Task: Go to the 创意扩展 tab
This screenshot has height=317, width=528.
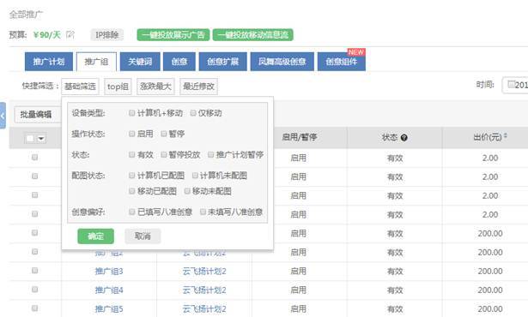Action: tap(223, 62)
